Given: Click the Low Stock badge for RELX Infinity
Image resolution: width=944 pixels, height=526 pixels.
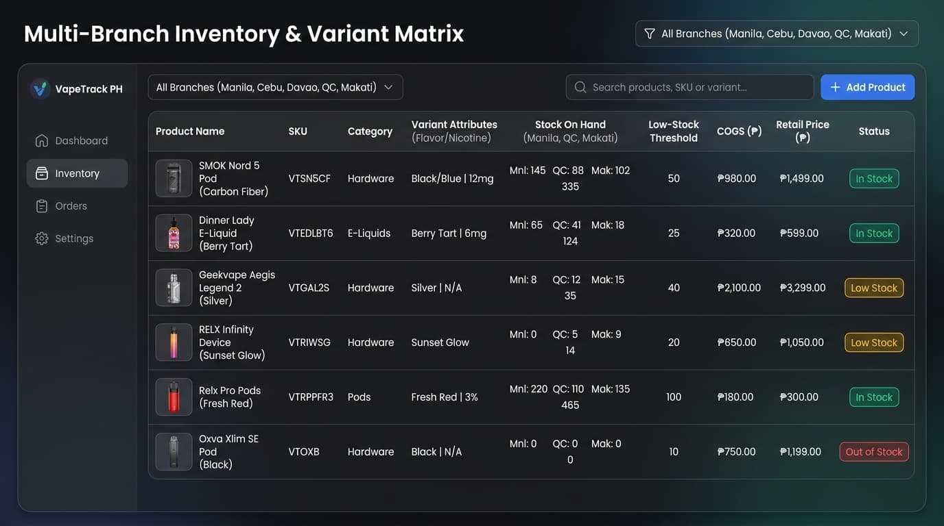Looking at the screenshot, I should (x=874, y=342).
